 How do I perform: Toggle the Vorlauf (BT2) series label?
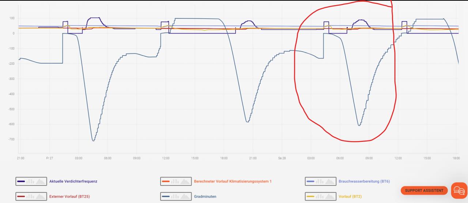350,196
